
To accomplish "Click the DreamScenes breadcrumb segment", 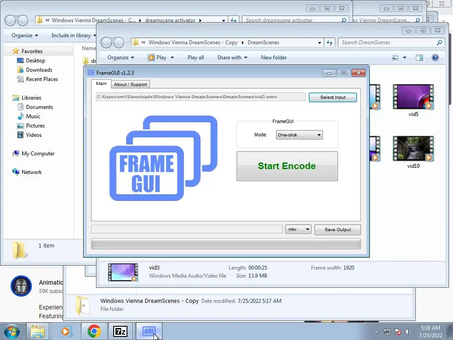I will coord(263,42).
